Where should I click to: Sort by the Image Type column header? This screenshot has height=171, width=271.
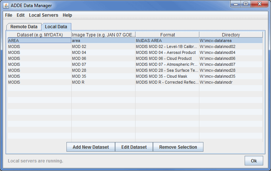pos(103,35)
